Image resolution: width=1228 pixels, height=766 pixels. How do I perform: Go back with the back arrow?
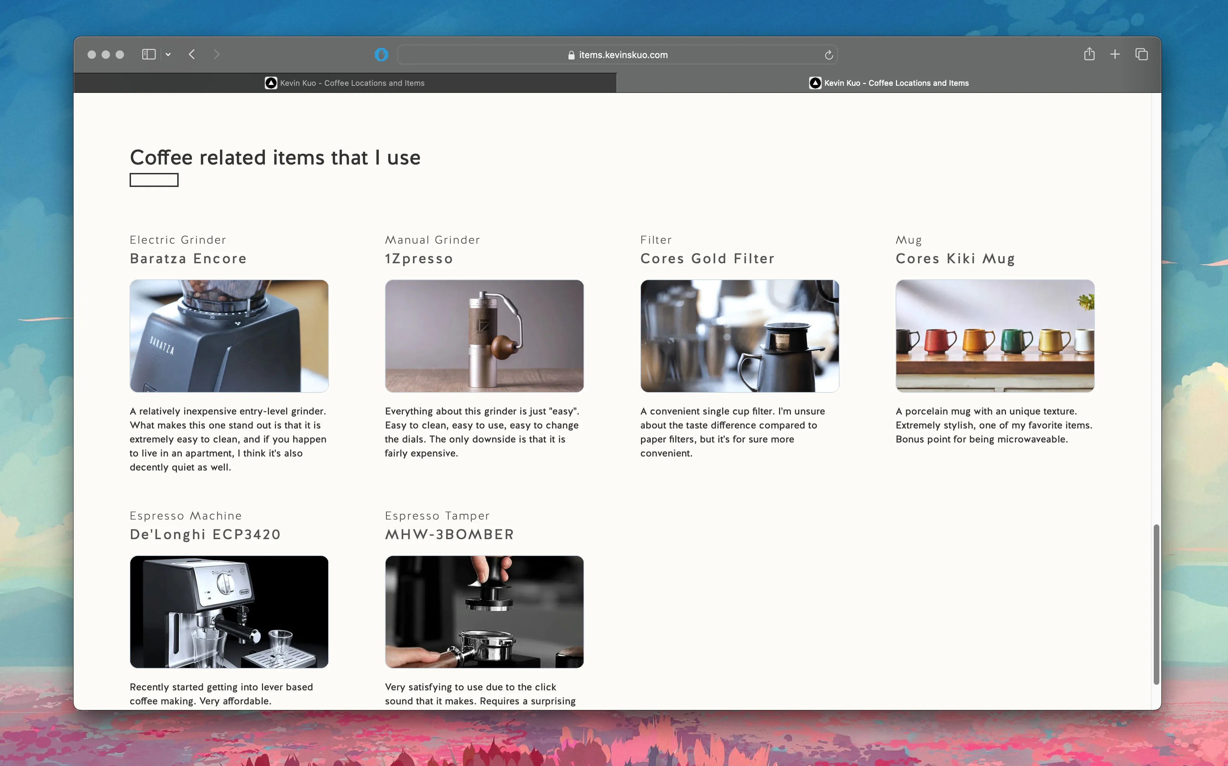tap(192, 54)
